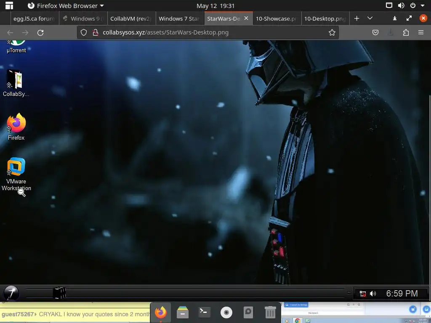Close the StarWars-De tab

tap(246, 18)
